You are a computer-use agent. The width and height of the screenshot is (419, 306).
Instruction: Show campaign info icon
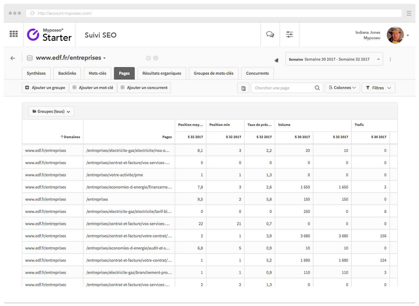tap(156, 58)
